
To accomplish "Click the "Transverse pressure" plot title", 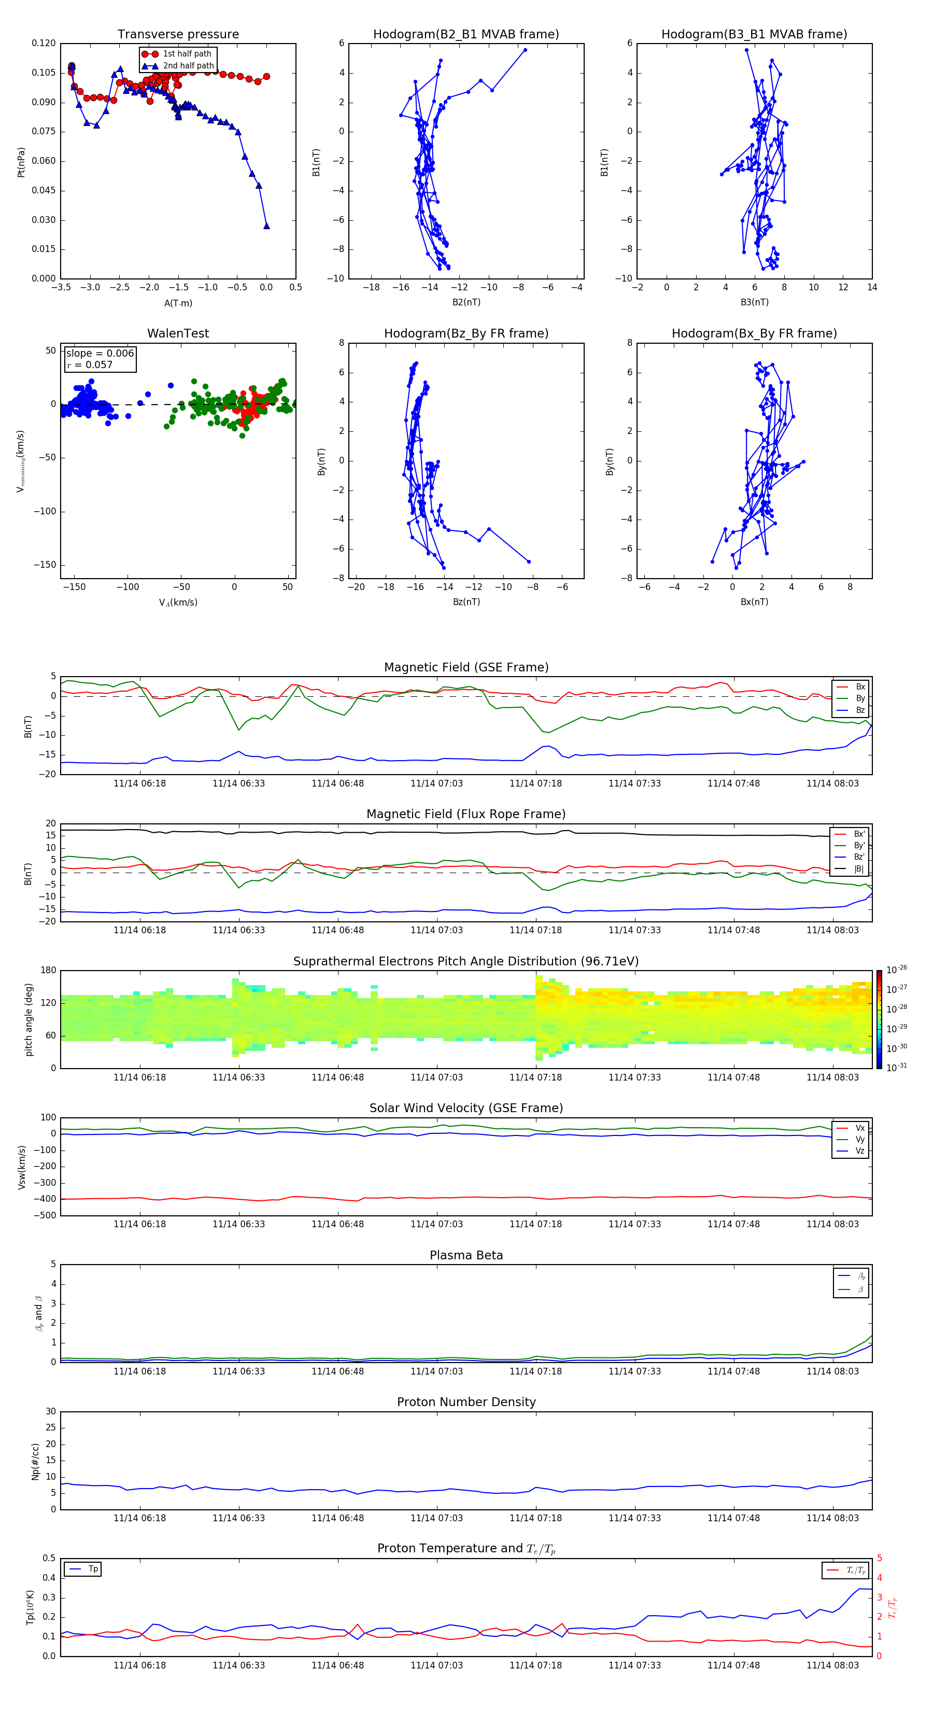I will tap(178, 35).
